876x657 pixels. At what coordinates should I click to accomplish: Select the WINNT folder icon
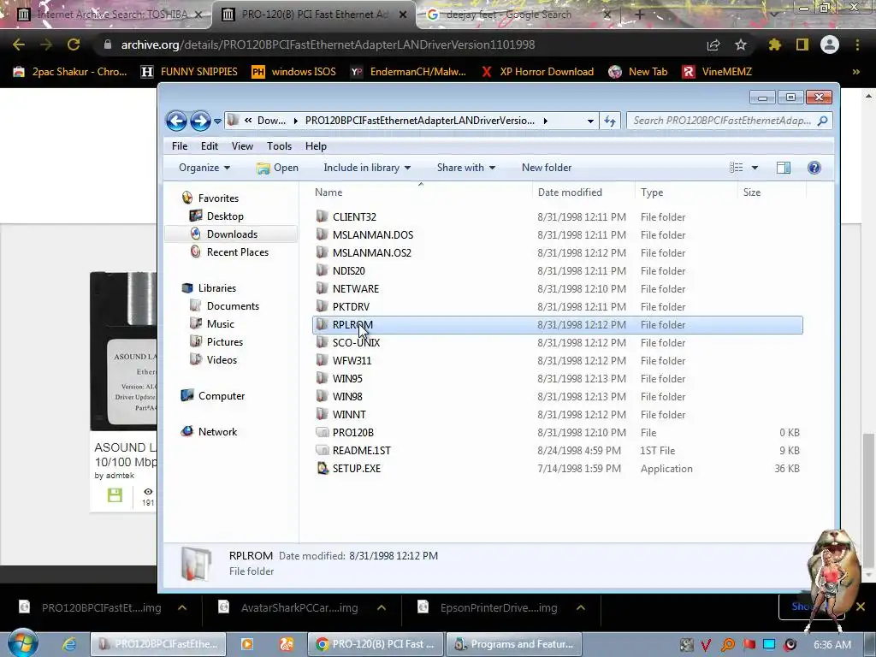(x=322, y=414)
